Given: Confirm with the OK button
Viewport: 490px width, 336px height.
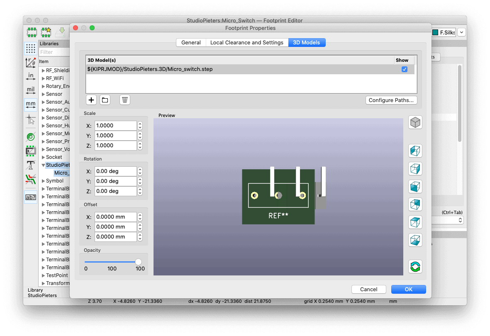Looking at the screenshot, I should (x=408, y=290).
